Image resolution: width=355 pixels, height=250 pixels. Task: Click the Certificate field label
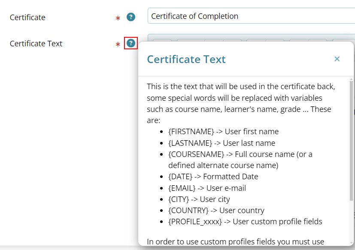pos(27,18)
